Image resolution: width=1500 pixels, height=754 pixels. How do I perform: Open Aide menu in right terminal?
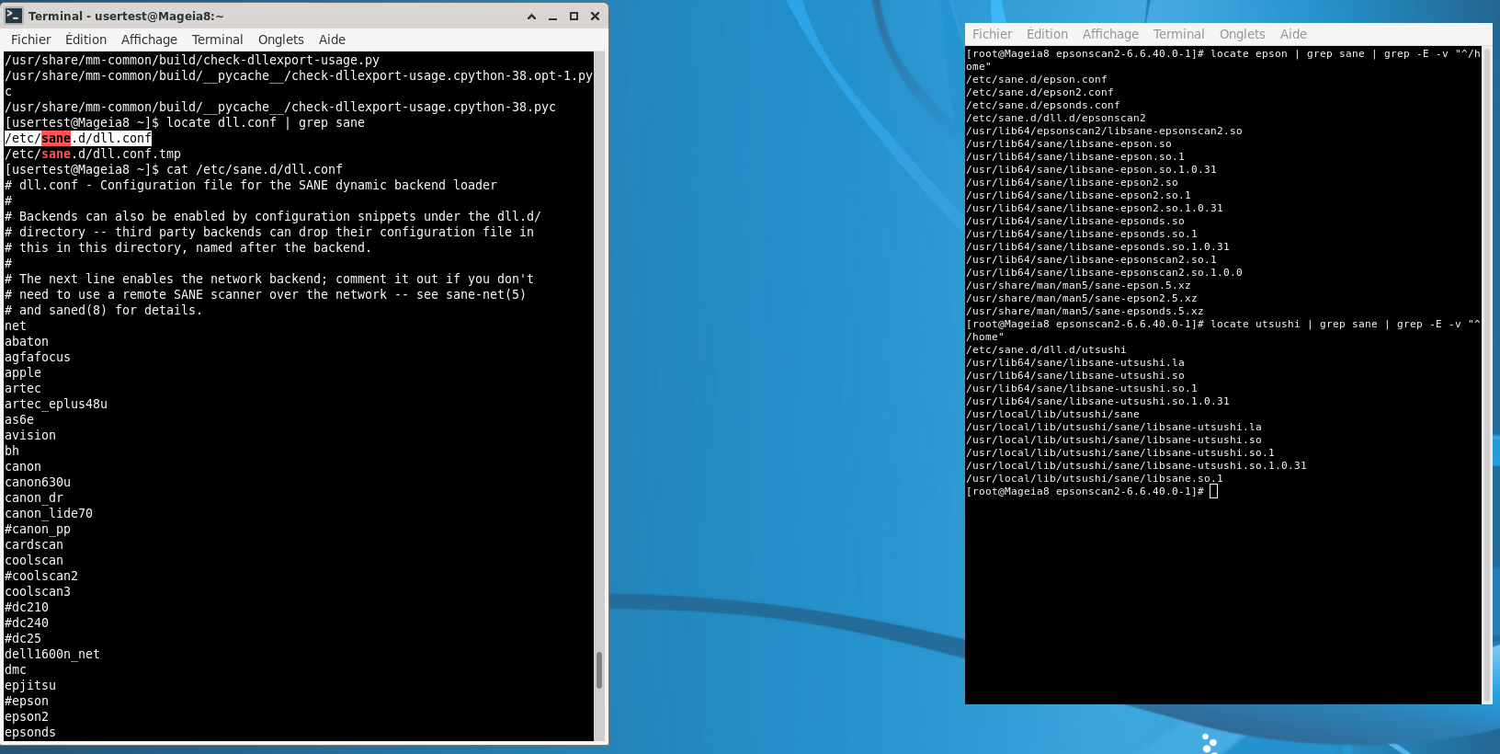[x=1293, y=34]
